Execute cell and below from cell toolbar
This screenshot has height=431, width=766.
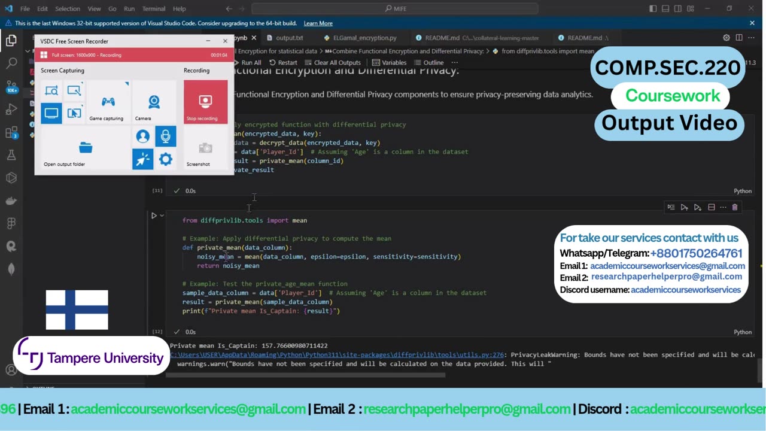point(697,207)
